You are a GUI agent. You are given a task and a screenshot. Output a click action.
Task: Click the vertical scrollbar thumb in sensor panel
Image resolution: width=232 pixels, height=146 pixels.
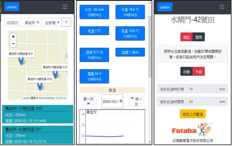click(x=150, y=47)
